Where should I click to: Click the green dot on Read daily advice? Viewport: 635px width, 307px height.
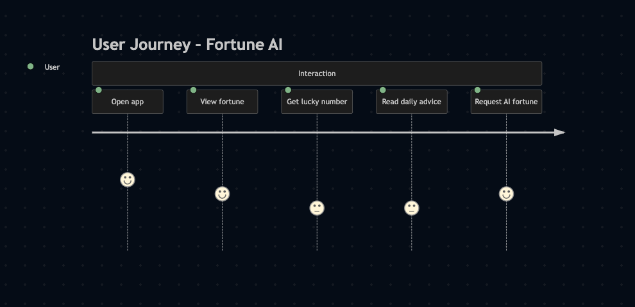[x=383, y=90]
